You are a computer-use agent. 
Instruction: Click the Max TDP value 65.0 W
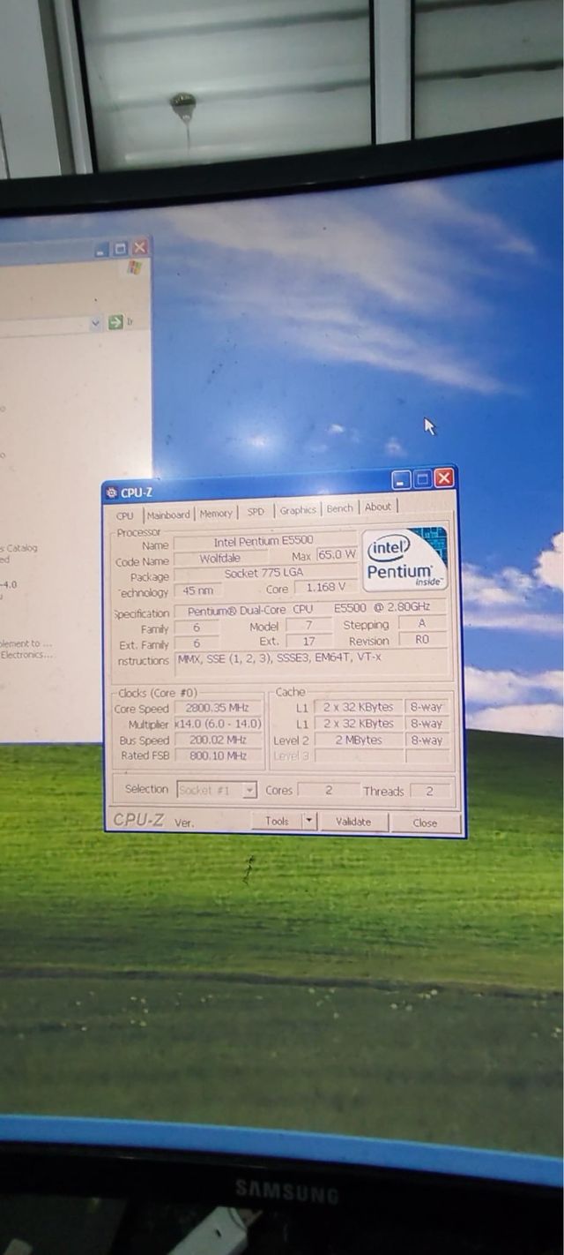click(x=337, y=554)
